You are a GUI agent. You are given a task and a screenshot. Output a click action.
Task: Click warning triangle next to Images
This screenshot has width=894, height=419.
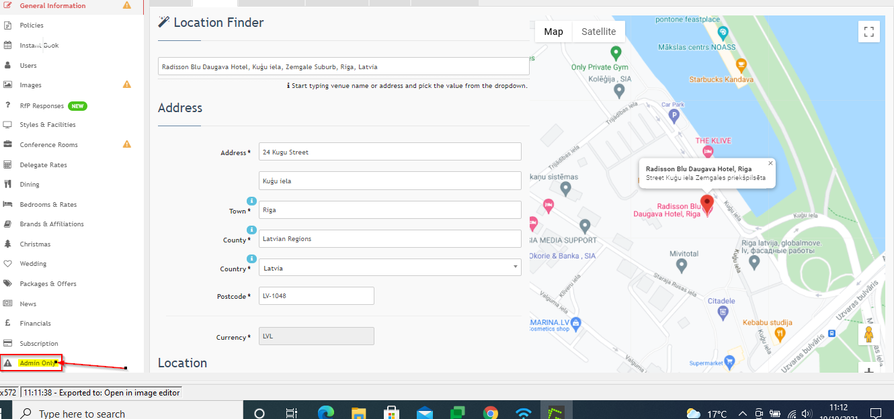click(x=127, y=85)
